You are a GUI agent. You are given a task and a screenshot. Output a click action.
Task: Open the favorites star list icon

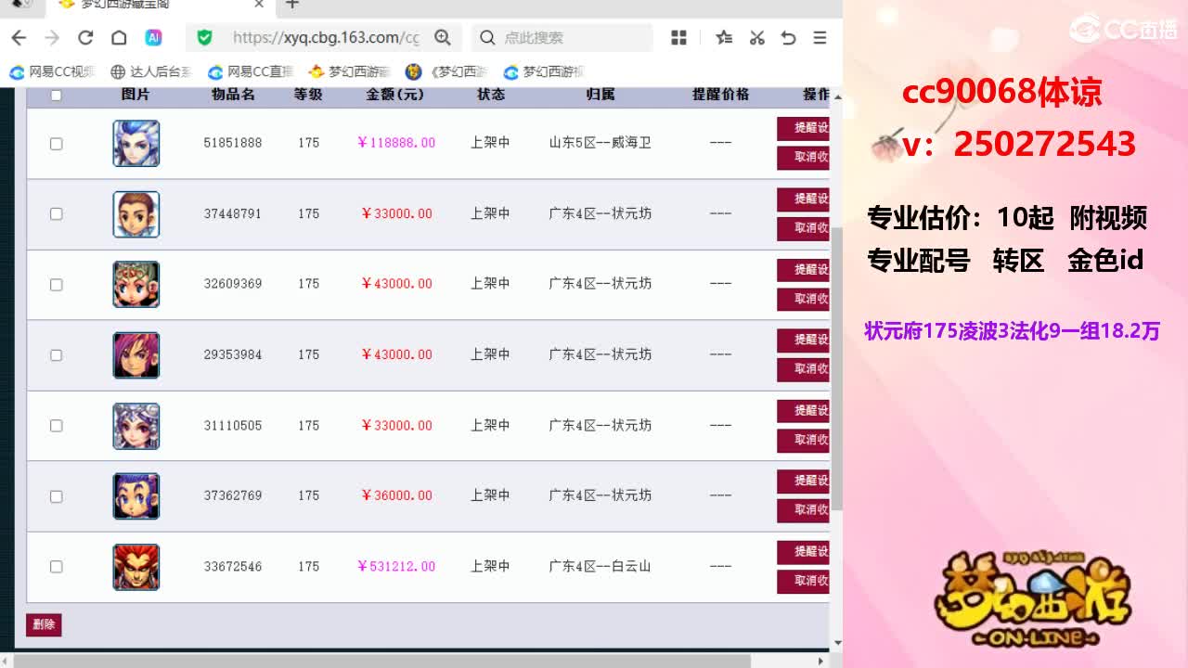(724, 38)
